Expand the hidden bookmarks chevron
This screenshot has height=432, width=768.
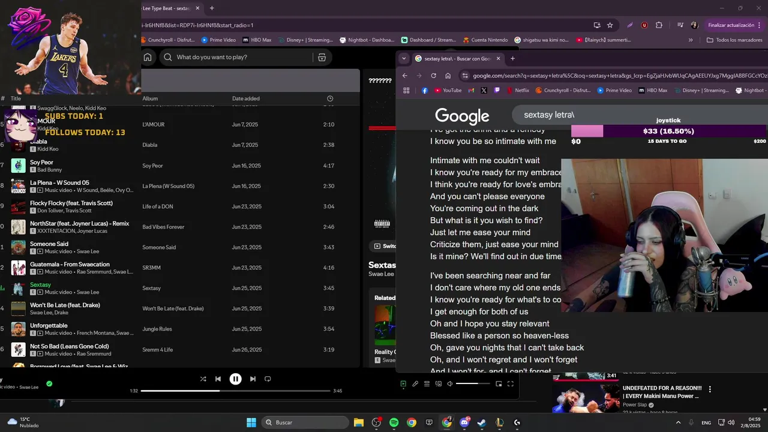(691, 40)
